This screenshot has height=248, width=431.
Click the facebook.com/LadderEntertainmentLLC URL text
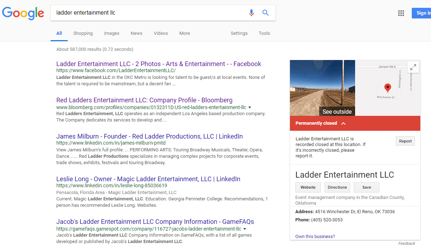point(116,71)
